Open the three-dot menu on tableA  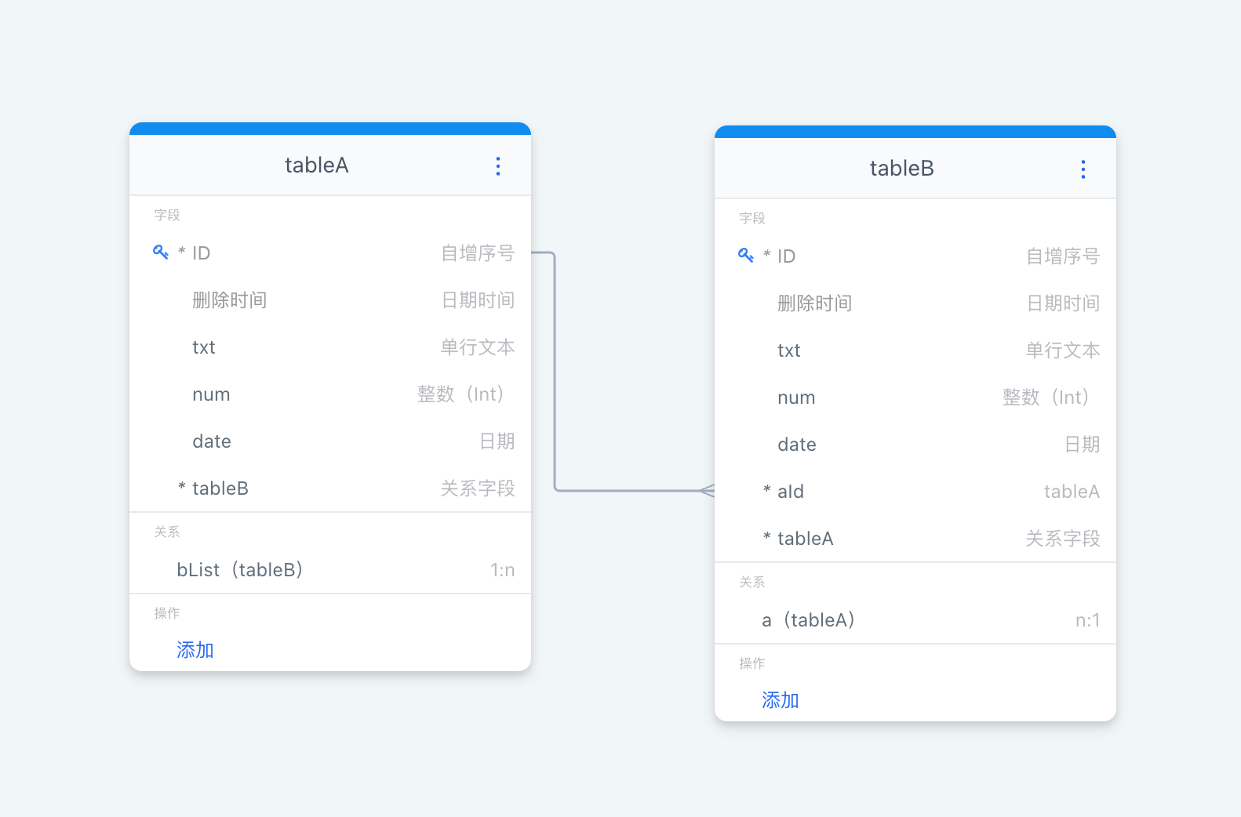498,165
